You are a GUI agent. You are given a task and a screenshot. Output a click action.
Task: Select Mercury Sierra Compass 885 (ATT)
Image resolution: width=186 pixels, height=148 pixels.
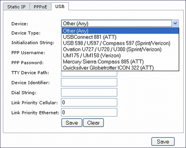[x=120, y=61]
